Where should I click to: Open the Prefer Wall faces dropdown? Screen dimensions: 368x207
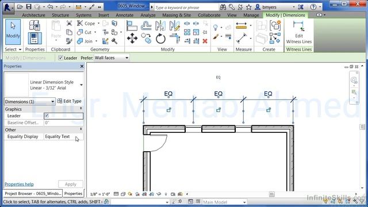112,57
